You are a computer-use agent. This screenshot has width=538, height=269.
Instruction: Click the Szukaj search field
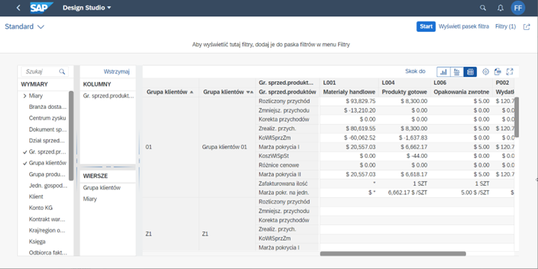45,72
